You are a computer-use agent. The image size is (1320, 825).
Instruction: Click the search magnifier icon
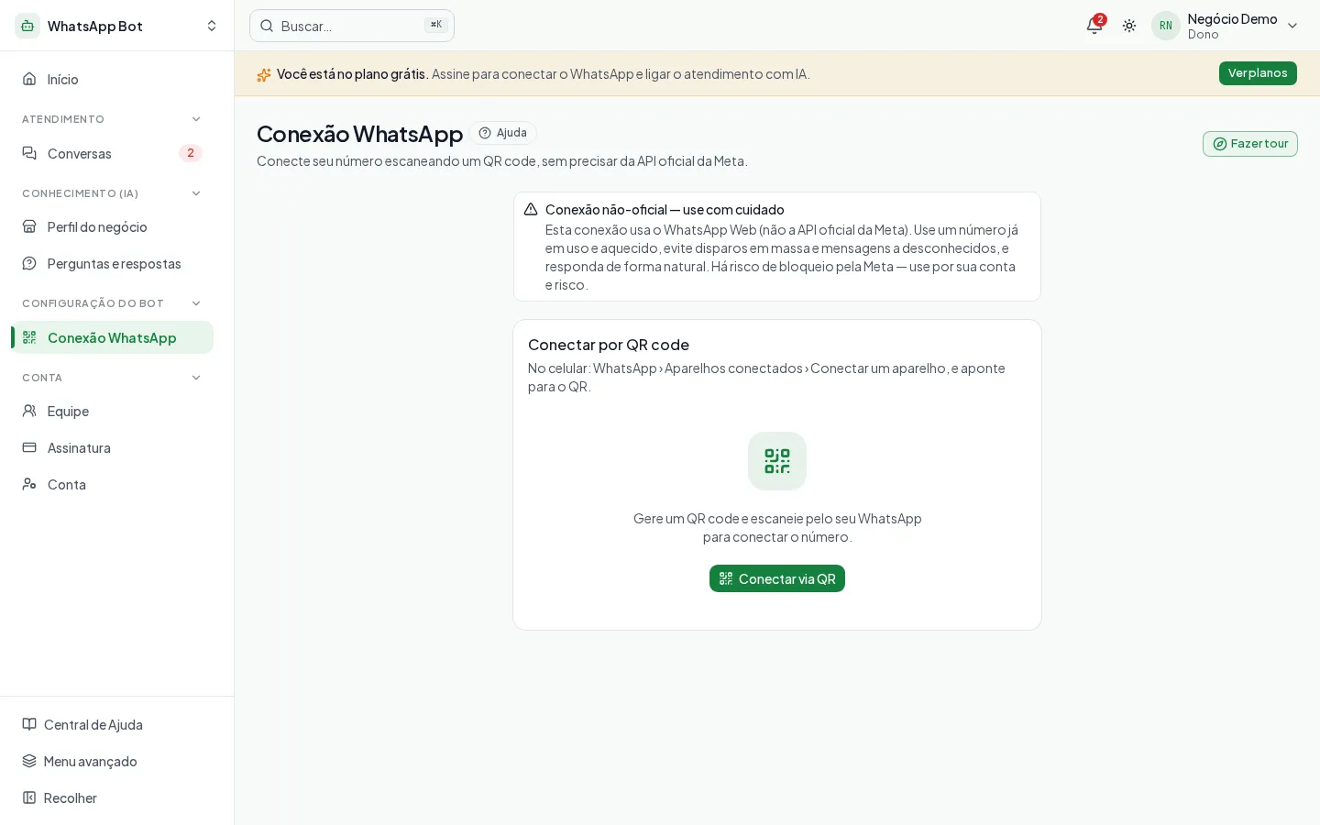(x=267, y=26)
